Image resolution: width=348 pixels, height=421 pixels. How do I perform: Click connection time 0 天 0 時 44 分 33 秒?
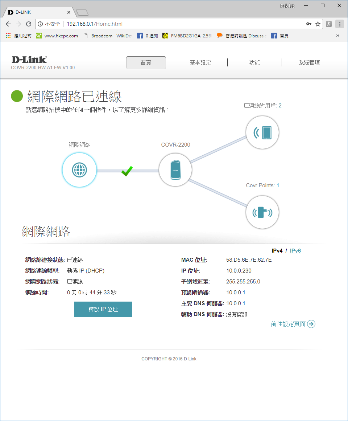coord(92,293)
